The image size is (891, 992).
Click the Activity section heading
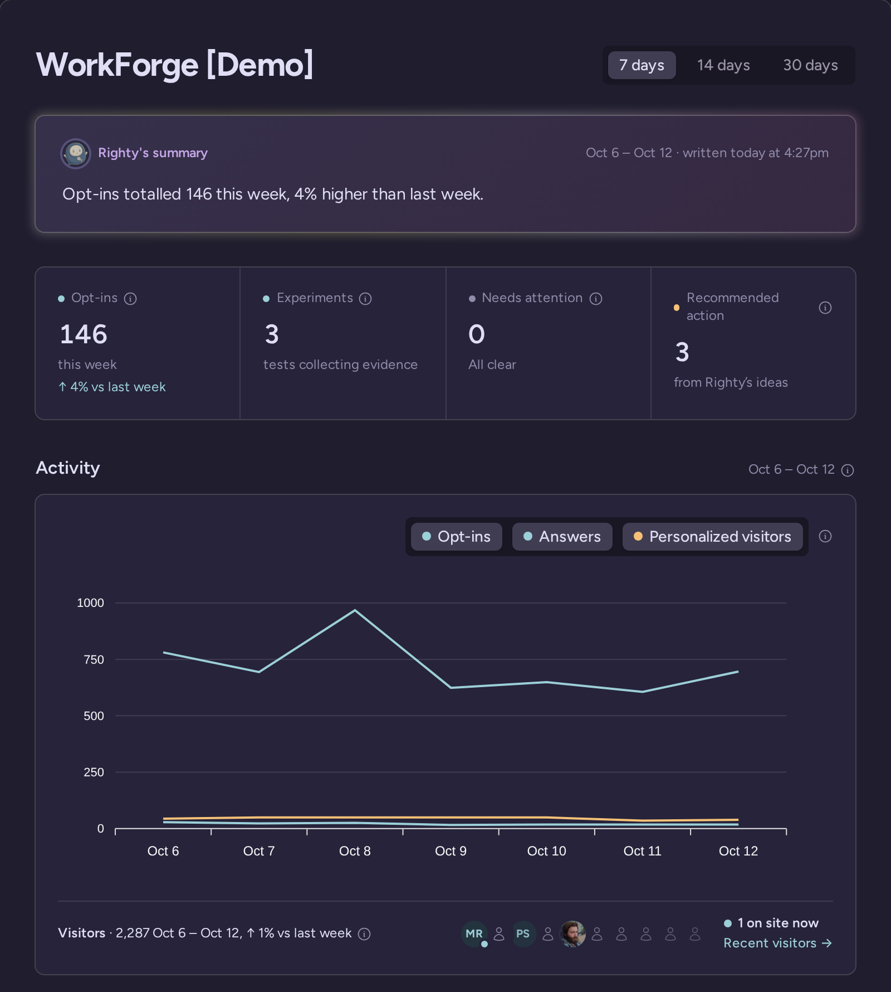click(68, 468)
